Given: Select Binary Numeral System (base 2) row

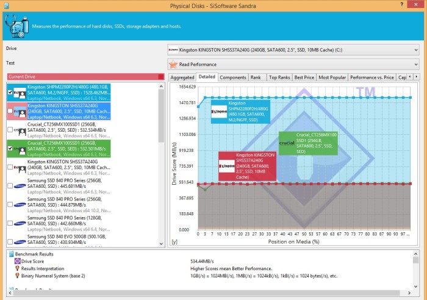Looking at the screenshot, I should click(53, 276).
